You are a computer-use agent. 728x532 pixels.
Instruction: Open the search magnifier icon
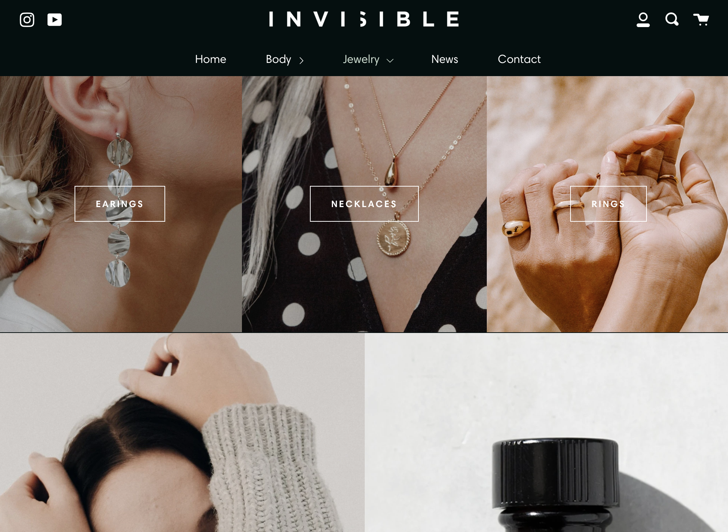[672, 19]
